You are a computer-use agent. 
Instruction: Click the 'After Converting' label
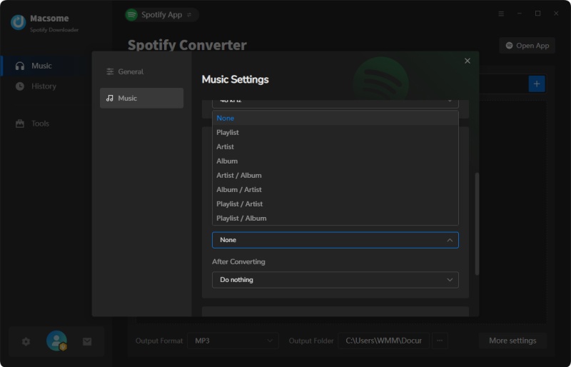tap(238, 261)
